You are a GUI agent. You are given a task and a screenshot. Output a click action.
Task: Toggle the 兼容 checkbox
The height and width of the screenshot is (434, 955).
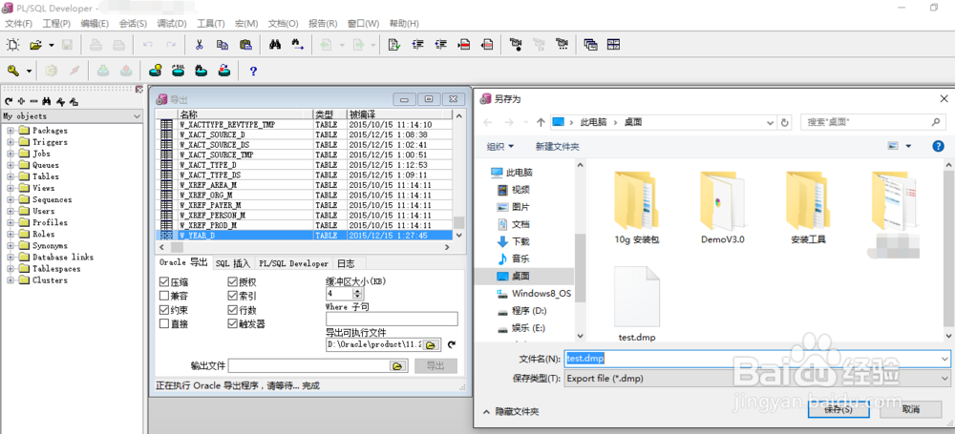(164, 296)
